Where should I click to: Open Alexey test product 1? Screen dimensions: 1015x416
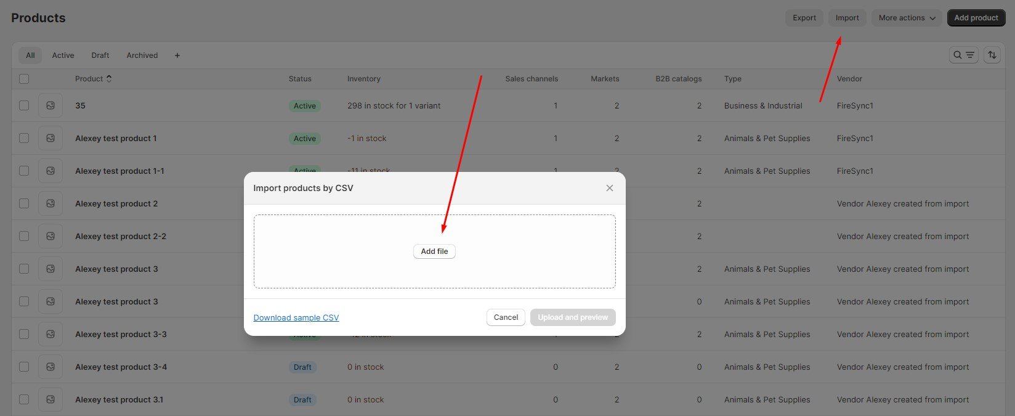(116, 138)
